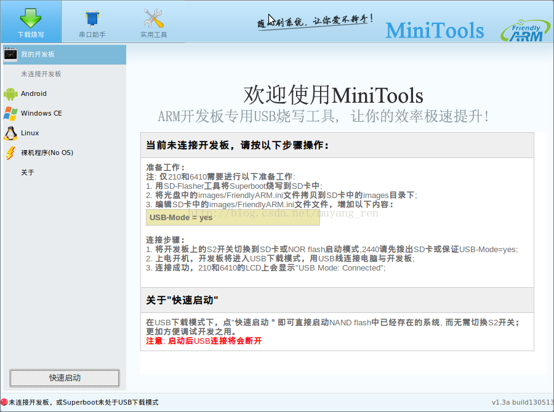
Task: Click the v1.3a build version text
Action: click(x=522, y=402)
